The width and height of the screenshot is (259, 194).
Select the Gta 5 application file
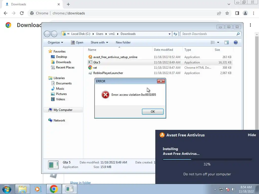tap(160, 62)
